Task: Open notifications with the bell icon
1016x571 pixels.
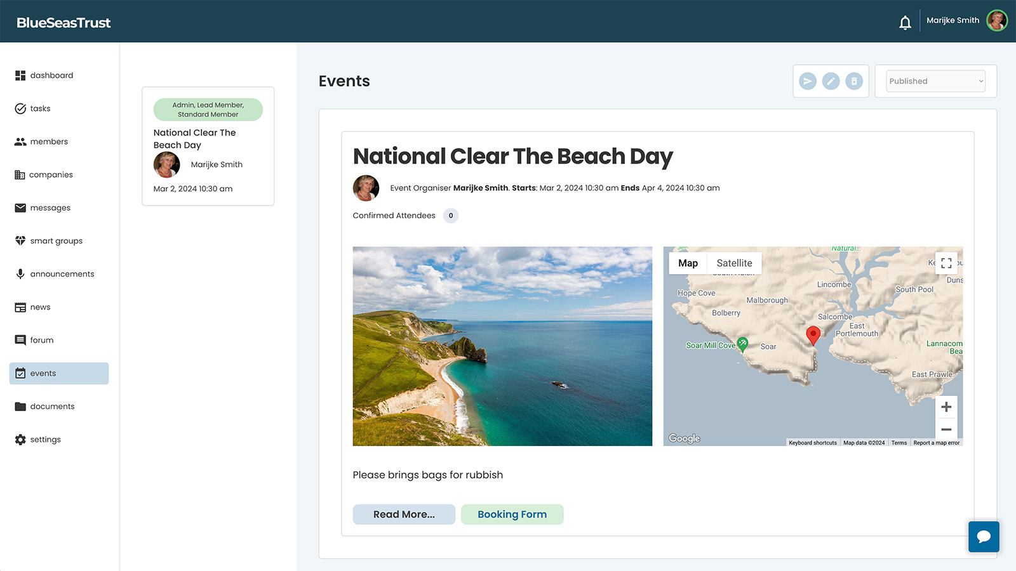Action: coord(905,21)
